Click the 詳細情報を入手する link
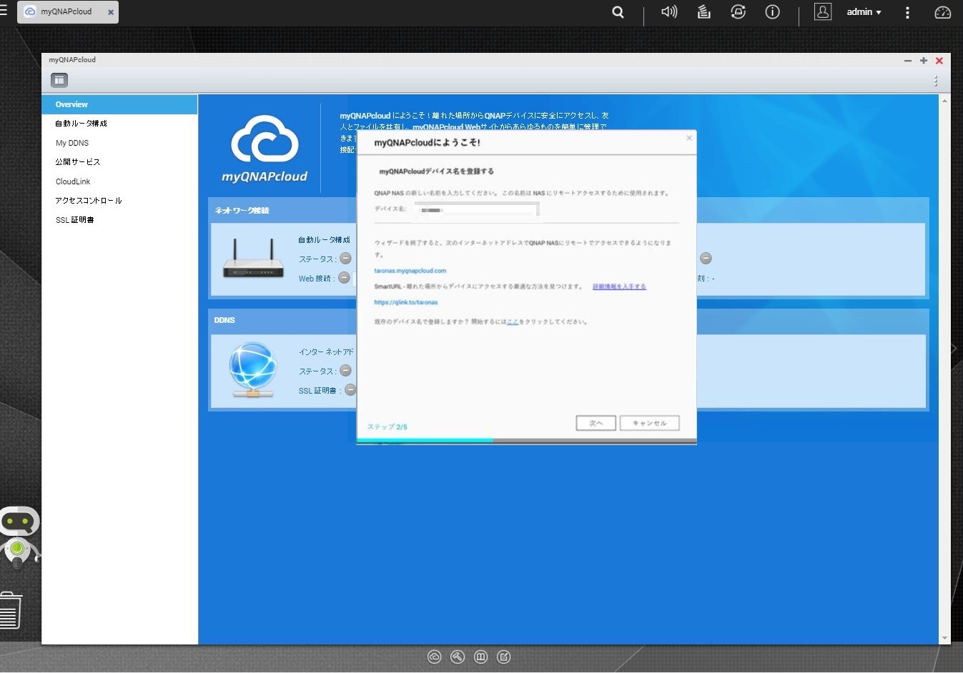Image resolution: width=963 pixels, height=673 pixels. click(x=619, y=286)
